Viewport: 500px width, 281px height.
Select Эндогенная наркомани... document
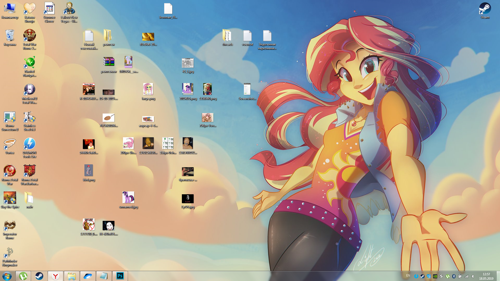[267, 40]
